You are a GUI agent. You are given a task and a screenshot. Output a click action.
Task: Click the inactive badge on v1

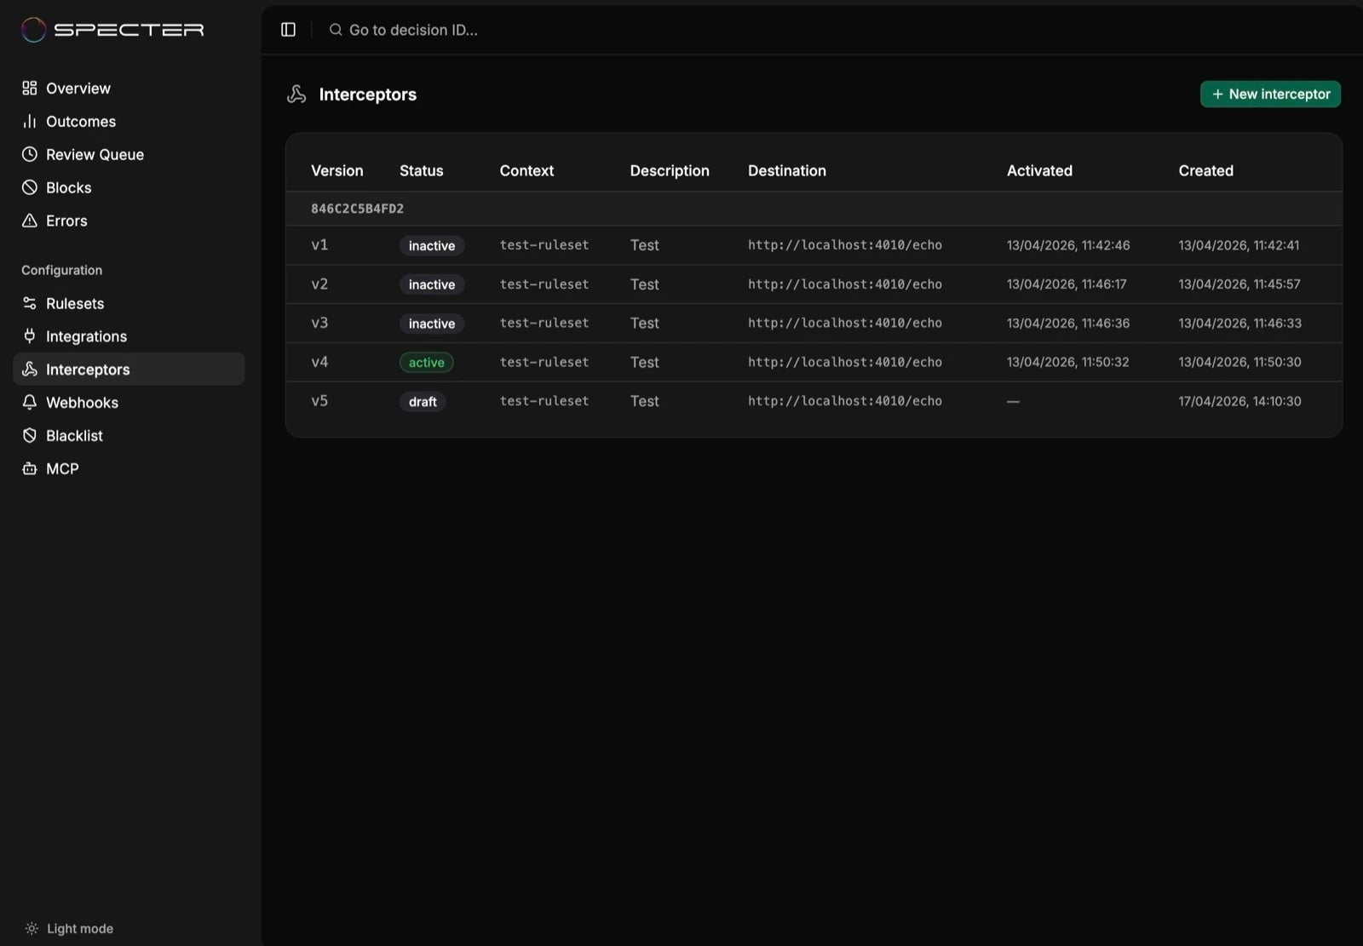click(431, 246)
